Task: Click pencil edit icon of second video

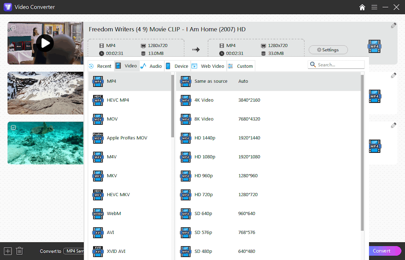Action: click(x=393, y=75)
